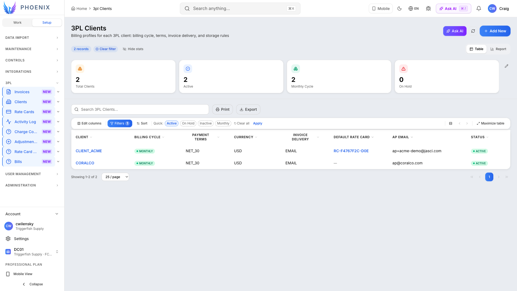Open the CLIENT_ACME client link

point(89,151)
